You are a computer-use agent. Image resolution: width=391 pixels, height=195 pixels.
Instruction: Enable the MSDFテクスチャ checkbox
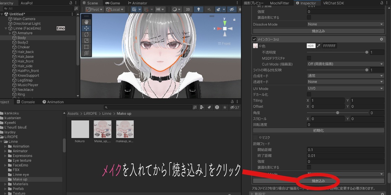click(309, 58)
